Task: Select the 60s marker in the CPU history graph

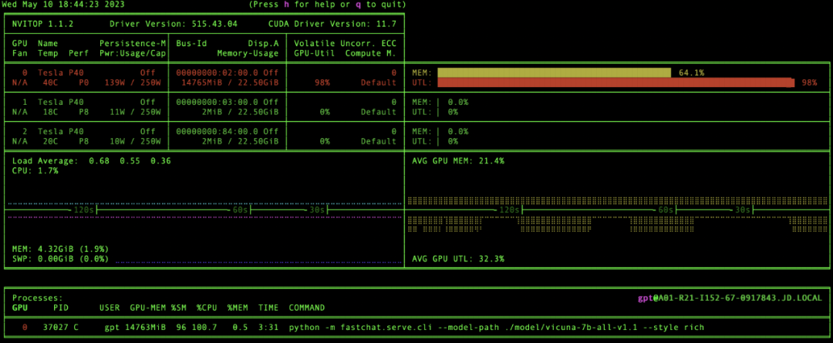Action: (240, 210)
